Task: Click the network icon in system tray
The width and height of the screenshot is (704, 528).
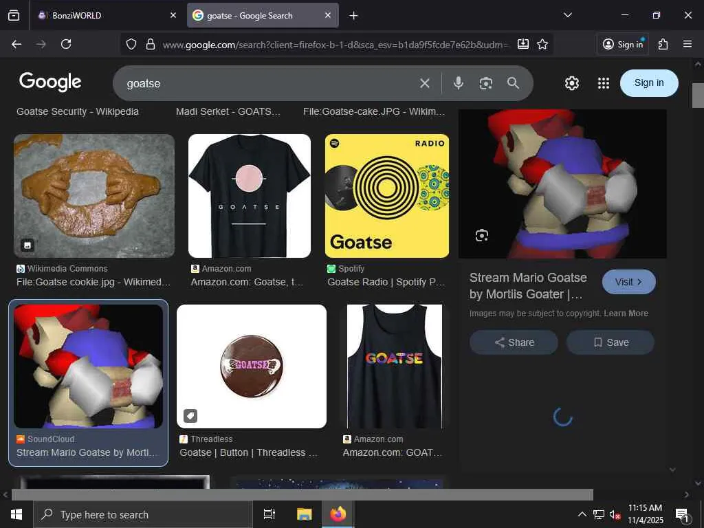Action: [599, 514]
